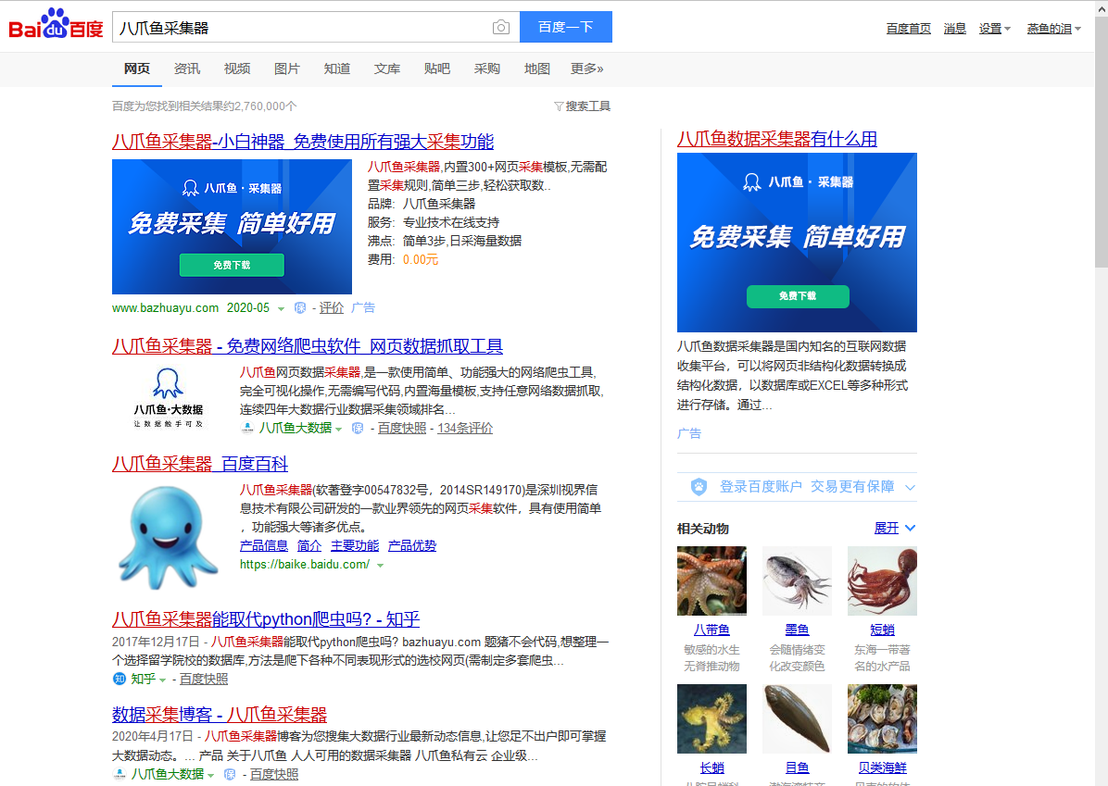
Task: Open 百度快照 for the second result
Action: coord(402,428)
